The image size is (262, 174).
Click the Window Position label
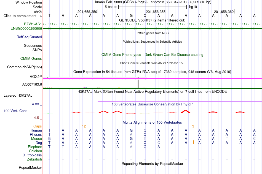coord(29,2)
